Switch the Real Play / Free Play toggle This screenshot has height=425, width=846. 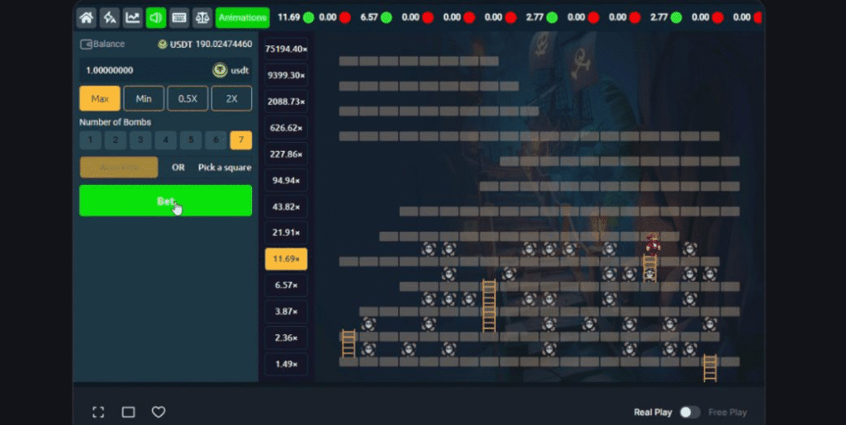(689, 412)
